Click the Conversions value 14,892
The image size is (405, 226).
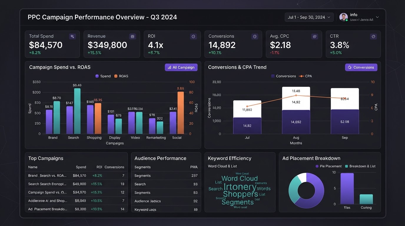click(222, 45)
